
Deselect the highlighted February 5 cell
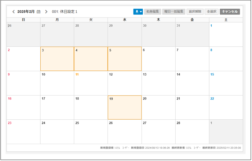click(125, 59)
